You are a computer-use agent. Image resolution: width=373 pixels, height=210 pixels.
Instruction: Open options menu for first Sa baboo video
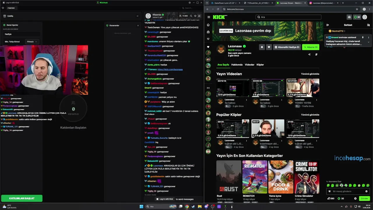tap(247, 100)
